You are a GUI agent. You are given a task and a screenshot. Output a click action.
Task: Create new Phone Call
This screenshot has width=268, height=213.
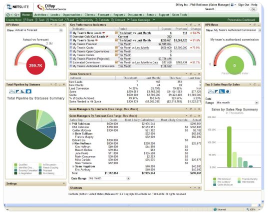point(55,20)
